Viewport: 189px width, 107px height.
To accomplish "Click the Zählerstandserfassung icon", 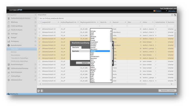I will click(9, 69).
